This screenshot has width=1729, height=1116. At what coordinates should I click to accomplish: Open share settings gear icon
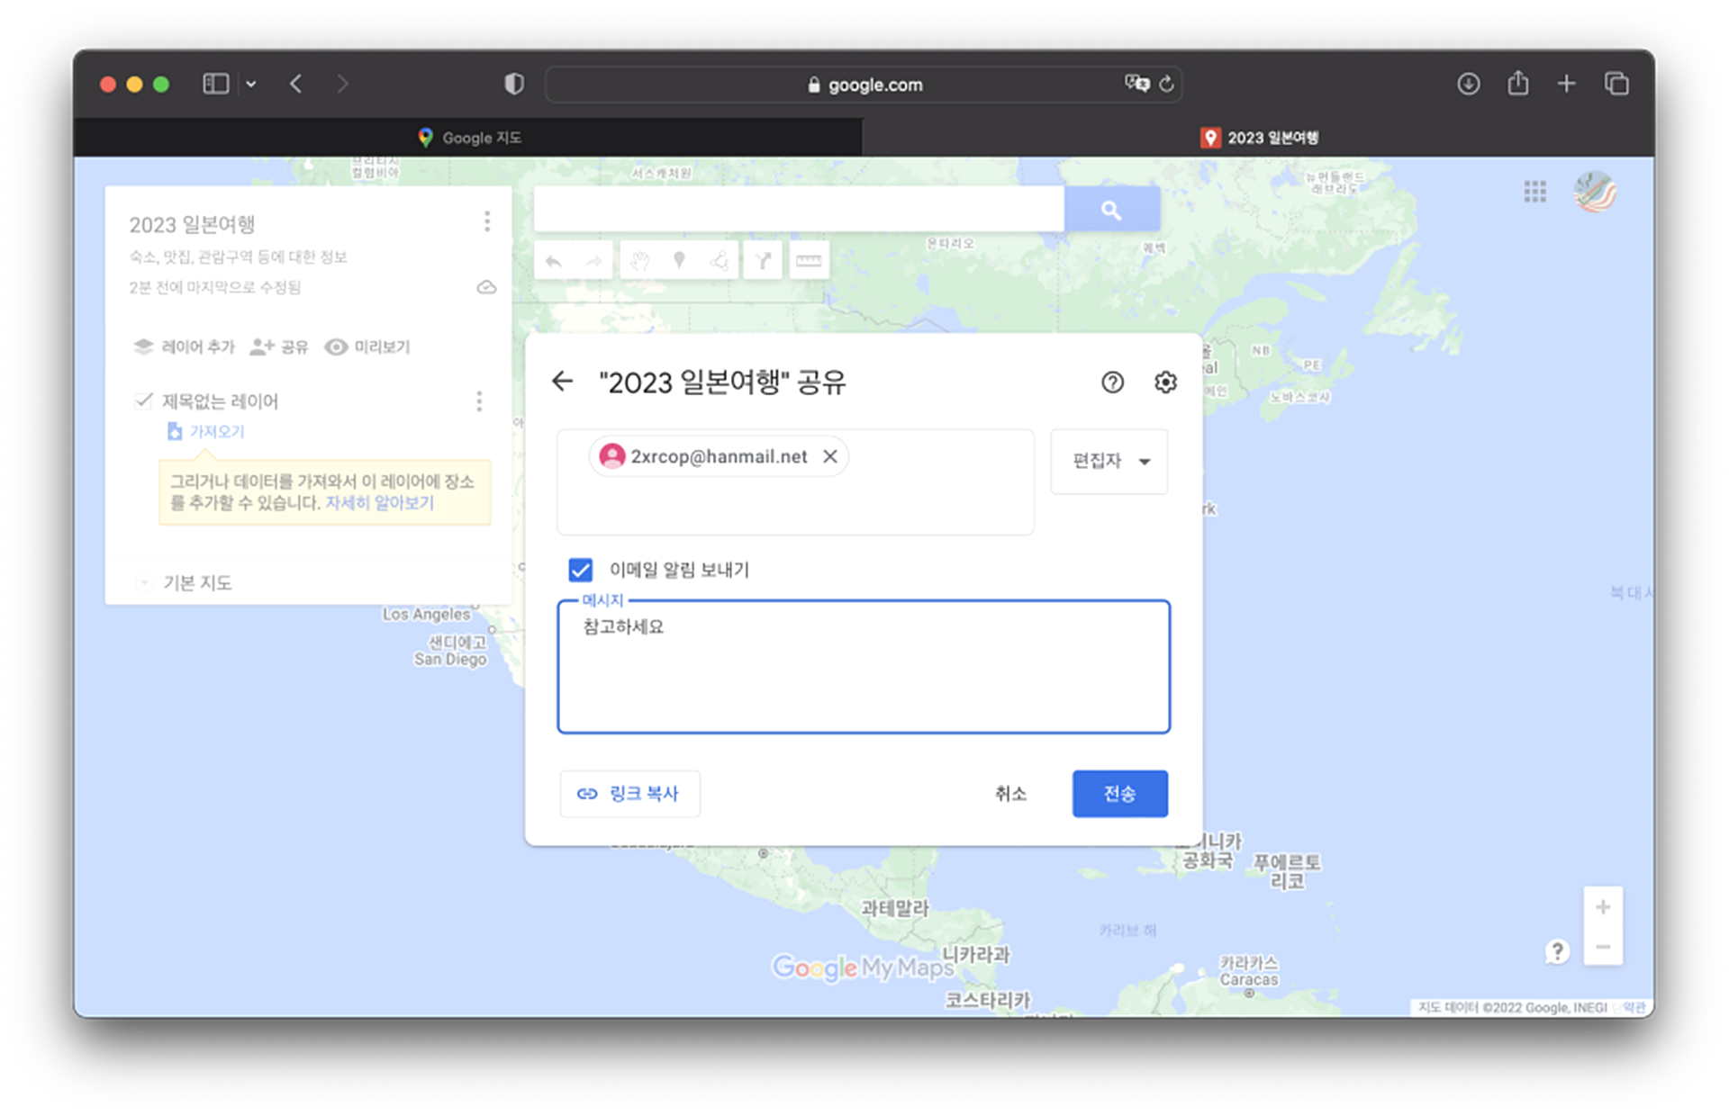tap(1165, 382)
